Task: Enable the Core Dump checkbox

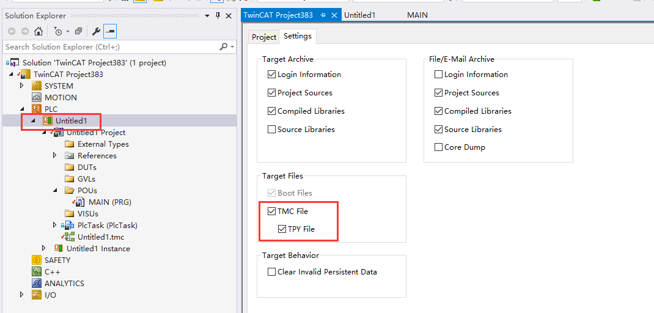Action: pyautogui.click(x=438, y=147)
